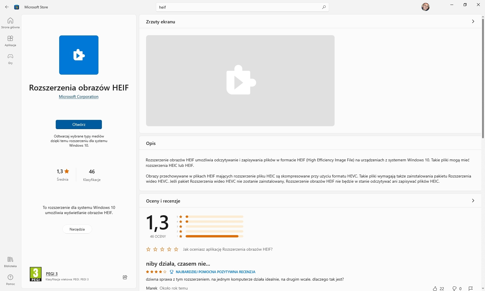
Task: Open the user profile avatar
Action: pos(426,7)
